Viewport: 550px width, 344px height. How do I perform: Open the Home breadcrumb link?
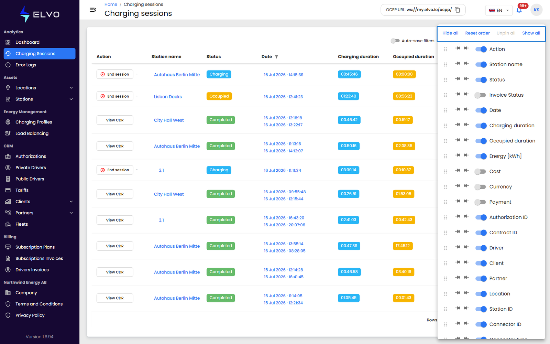[111, 4]
